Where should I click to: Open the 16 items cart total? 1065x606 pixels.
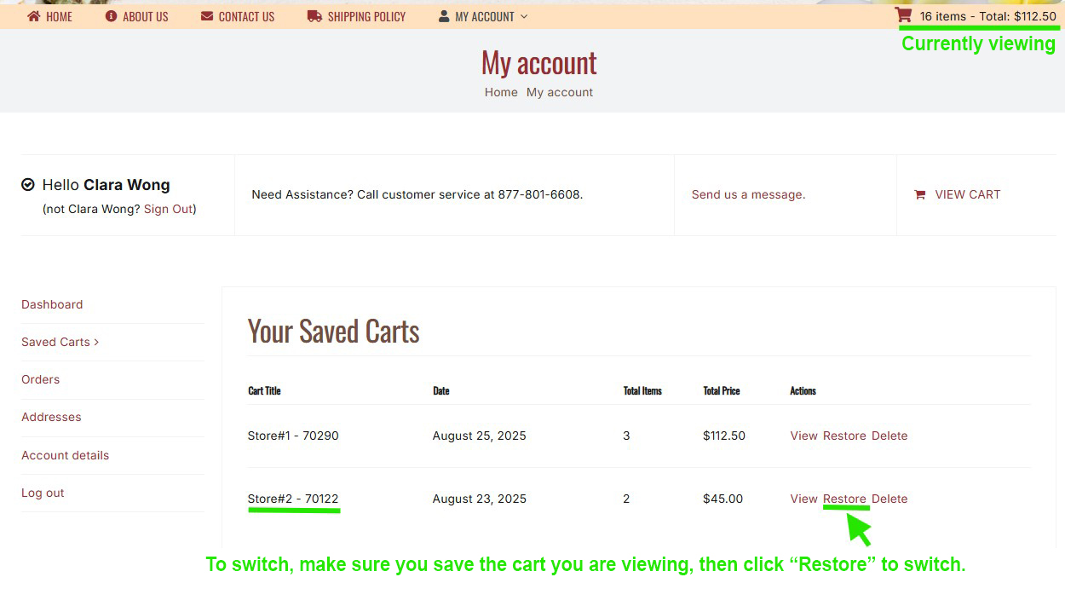[x=987, y=16]
